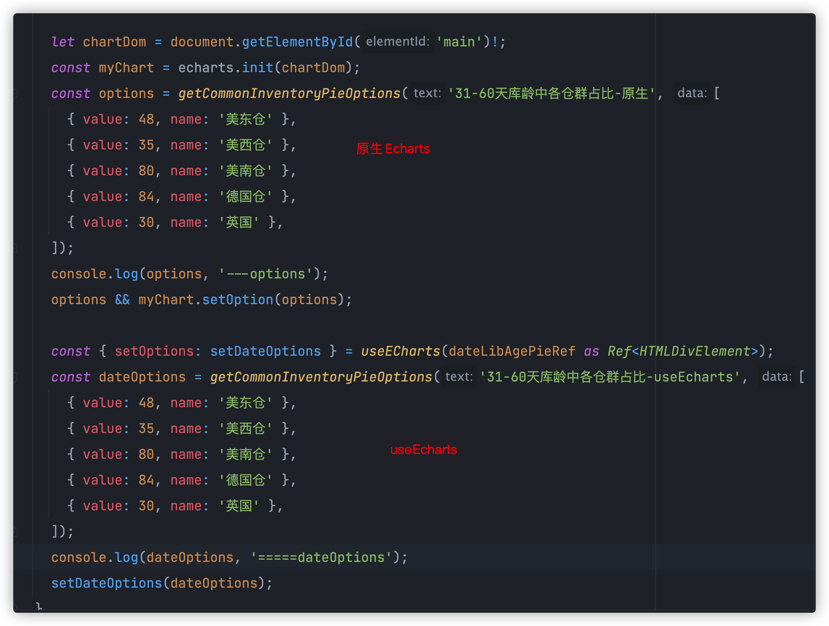
Task: Click the elementId inlay hint
Action: tap(397, 42)
